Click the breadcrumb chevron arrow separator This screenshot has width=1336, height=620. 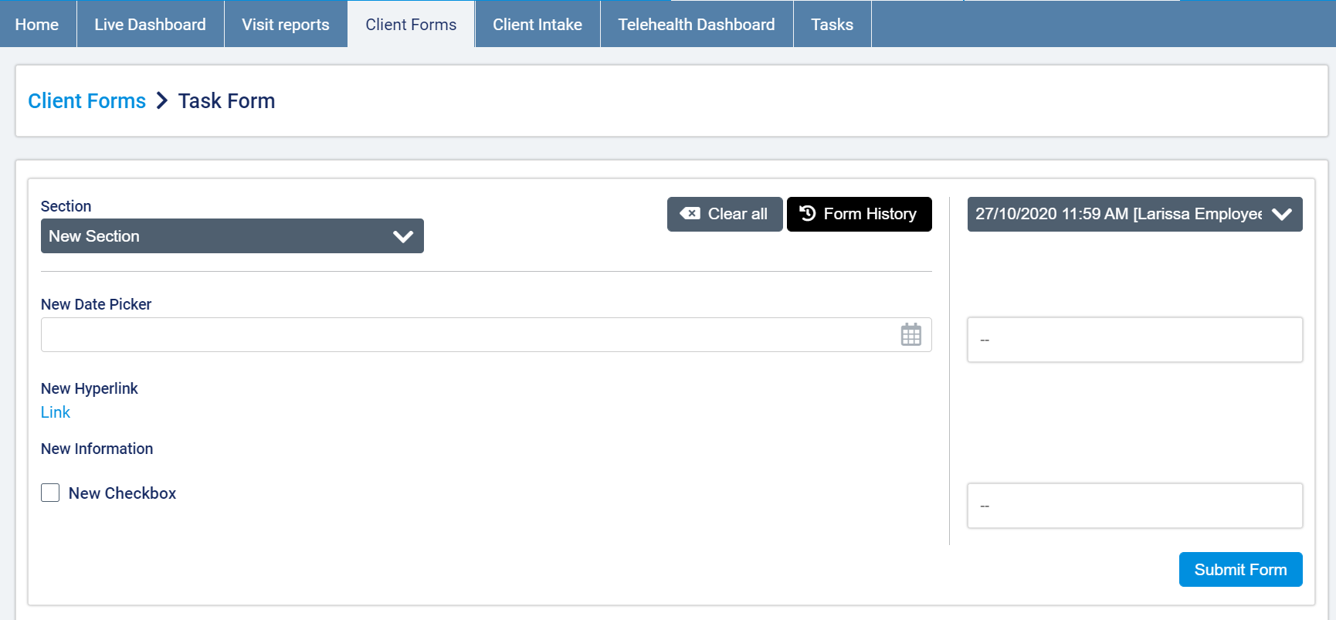(162, 101)
